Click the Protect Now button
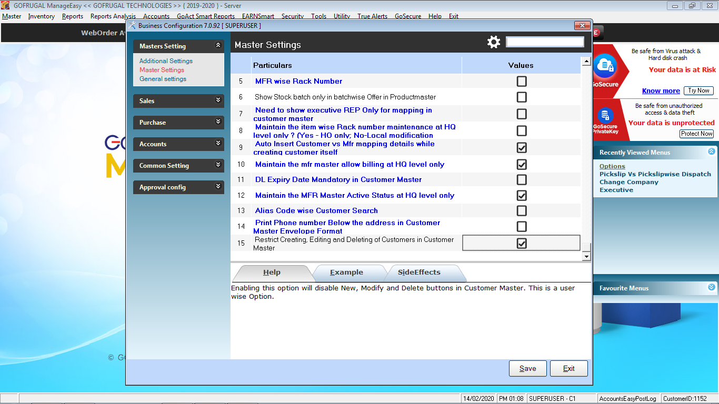The image size is (719, 404). tap(697, 134)
